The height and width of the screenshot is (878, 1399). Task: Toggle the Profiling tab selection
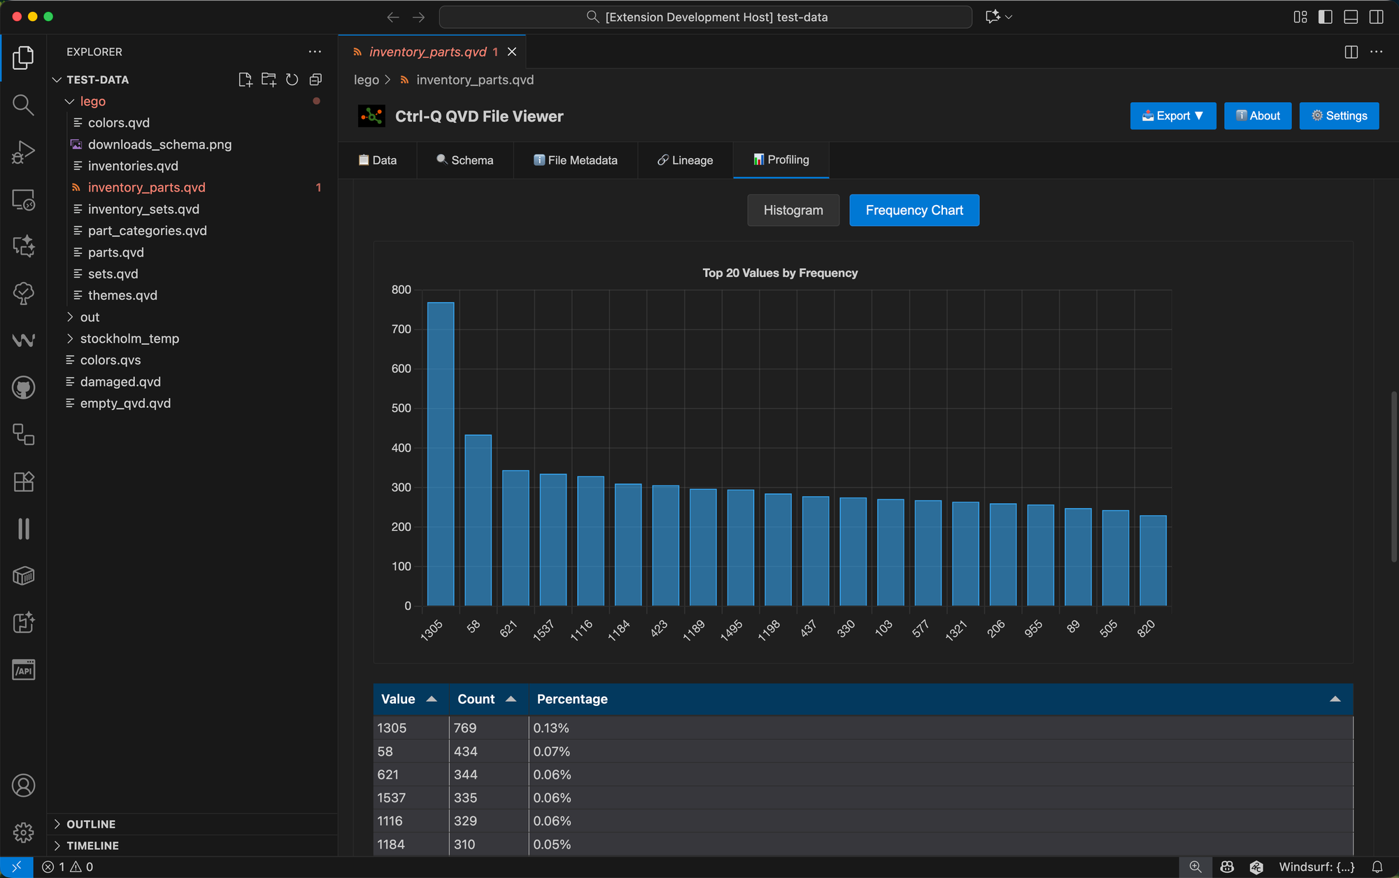point(781,160)
